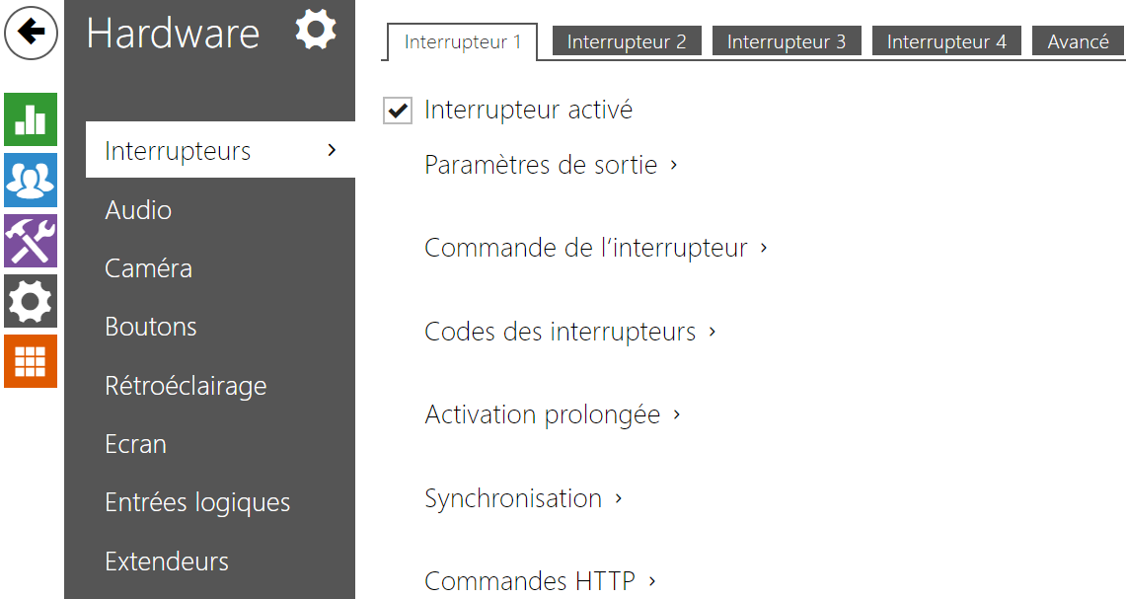This screenshot has height=599, width=1126.
Task: Click the back arrow icon
Action: pos(32,33)
